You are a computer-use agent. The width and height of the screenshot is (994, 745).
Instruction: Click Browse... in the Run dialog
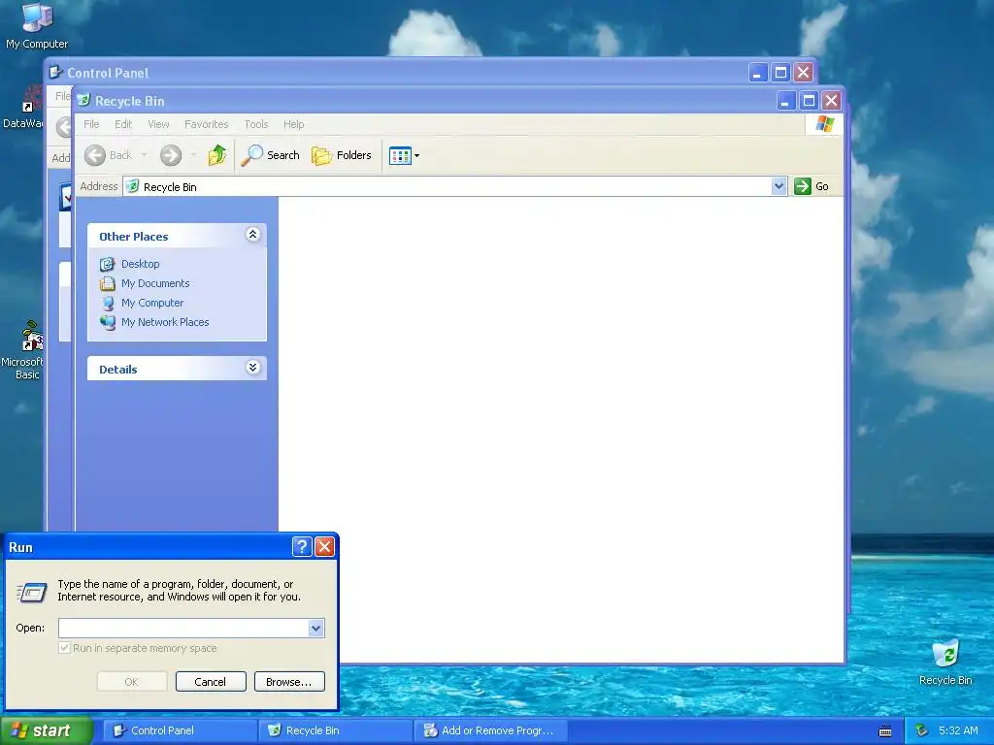pos(289,682)
